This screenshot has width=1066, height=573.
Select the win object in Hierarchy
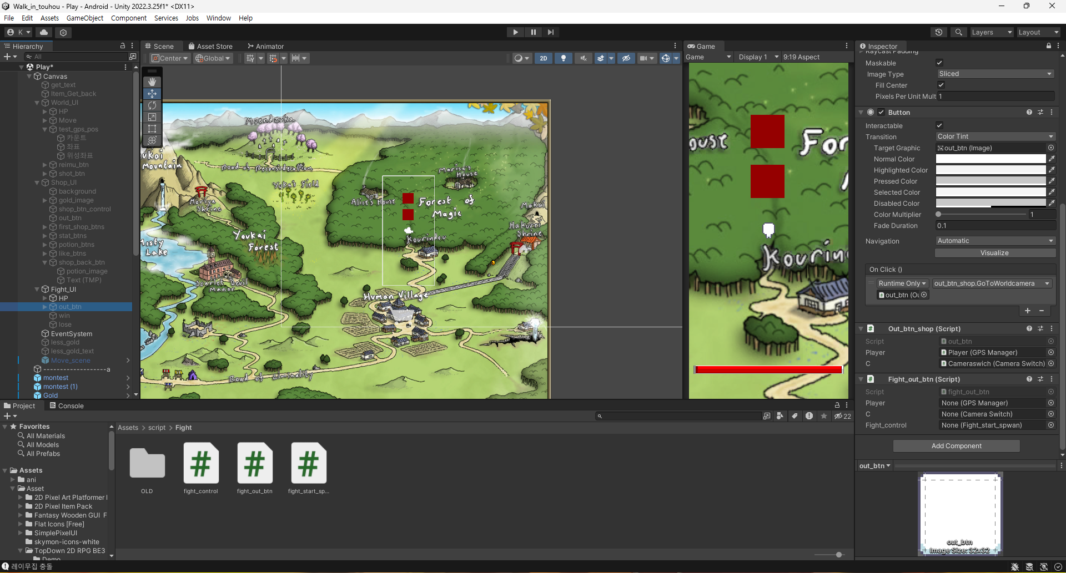[x=64, y=316]
